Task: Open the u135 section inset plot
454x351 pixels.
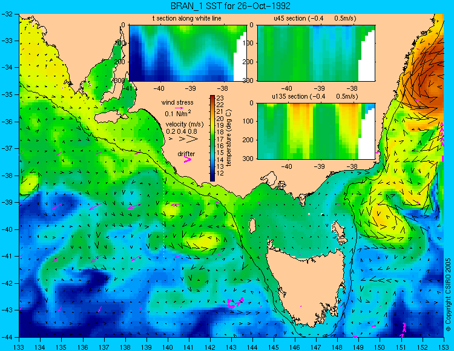Action: 316,131
